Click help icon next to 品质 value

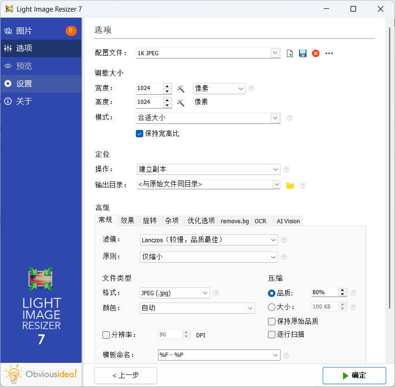point(353,293)
